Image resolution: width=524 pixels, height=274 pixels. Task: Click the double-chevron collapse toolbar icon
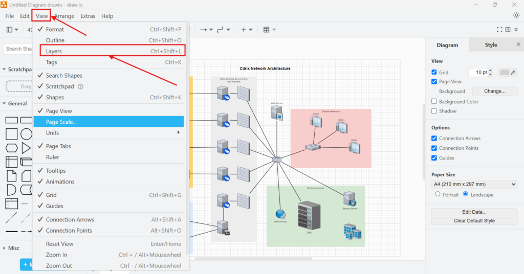516,30
